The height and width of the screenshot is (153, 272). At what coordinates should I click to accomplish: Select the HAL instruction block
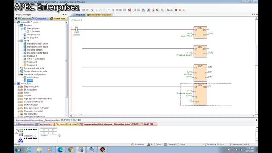click(200, 94)
